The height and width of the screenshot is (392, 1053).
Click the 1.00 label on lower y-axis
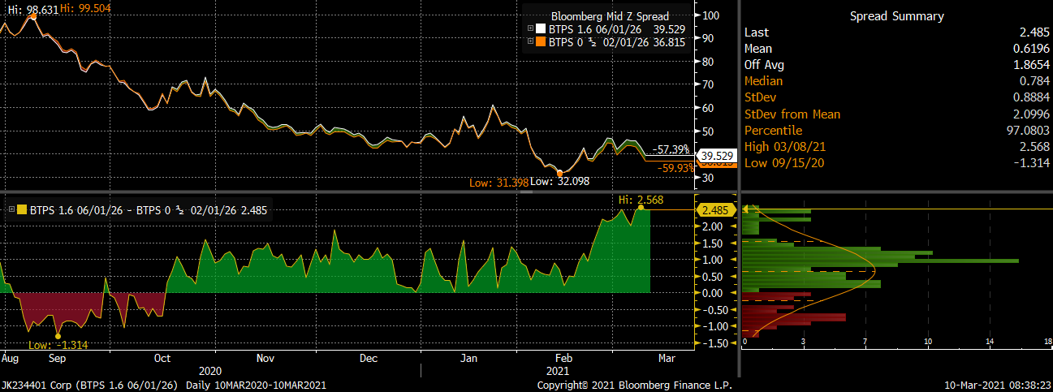(713, 260)
